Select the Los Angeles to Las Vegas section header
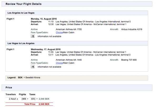Image resolution: width=158 pixels, height=107 pixels. coord(21,13)
